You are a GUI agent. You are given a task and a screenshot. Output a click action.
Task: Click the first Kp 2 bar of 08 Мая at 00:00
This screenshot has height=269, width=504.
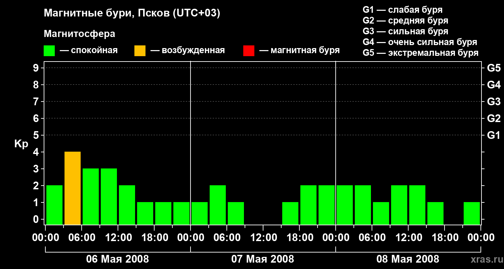click(x=345, y=205)
